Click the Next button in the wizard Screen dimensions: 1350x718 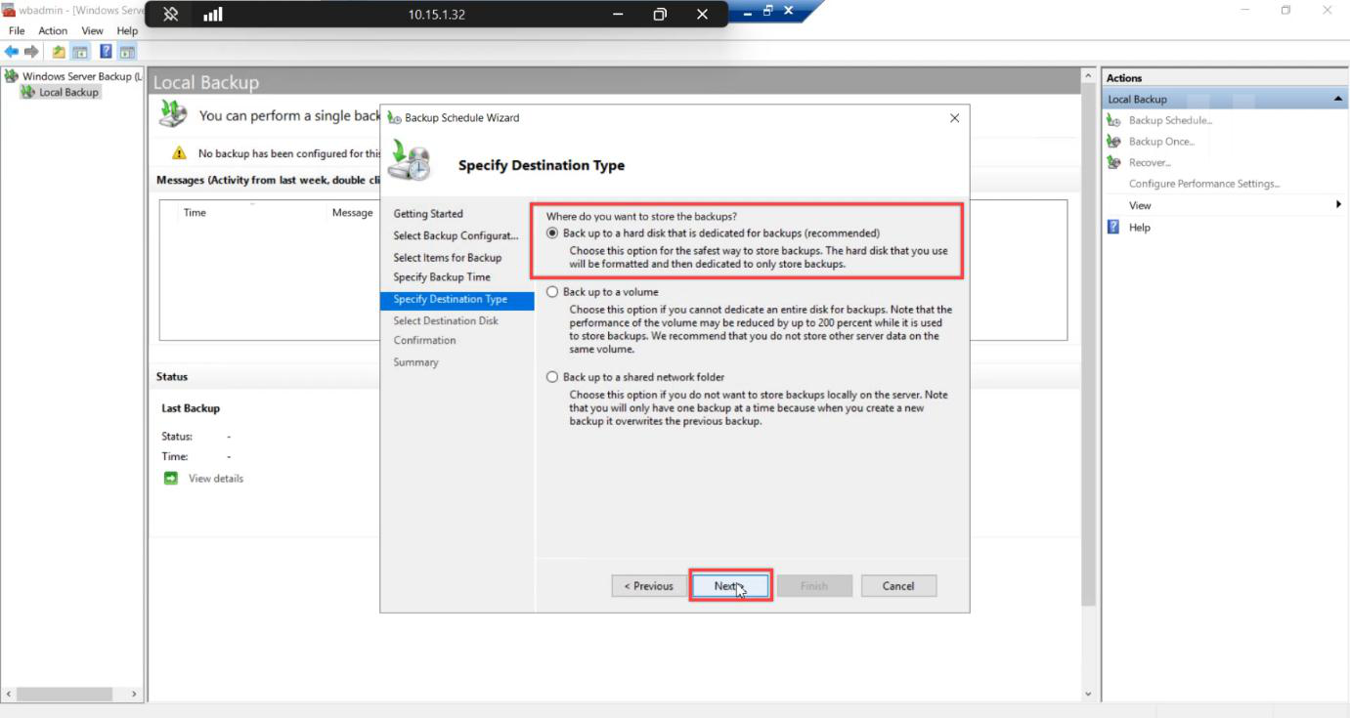click(730, 586)
